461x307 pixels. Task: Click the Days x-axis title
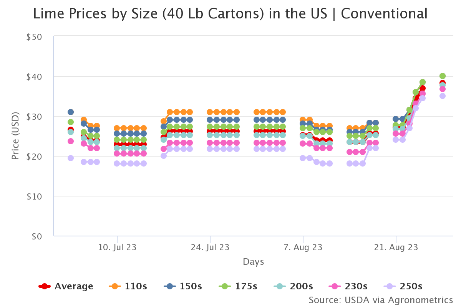point(254,262)
